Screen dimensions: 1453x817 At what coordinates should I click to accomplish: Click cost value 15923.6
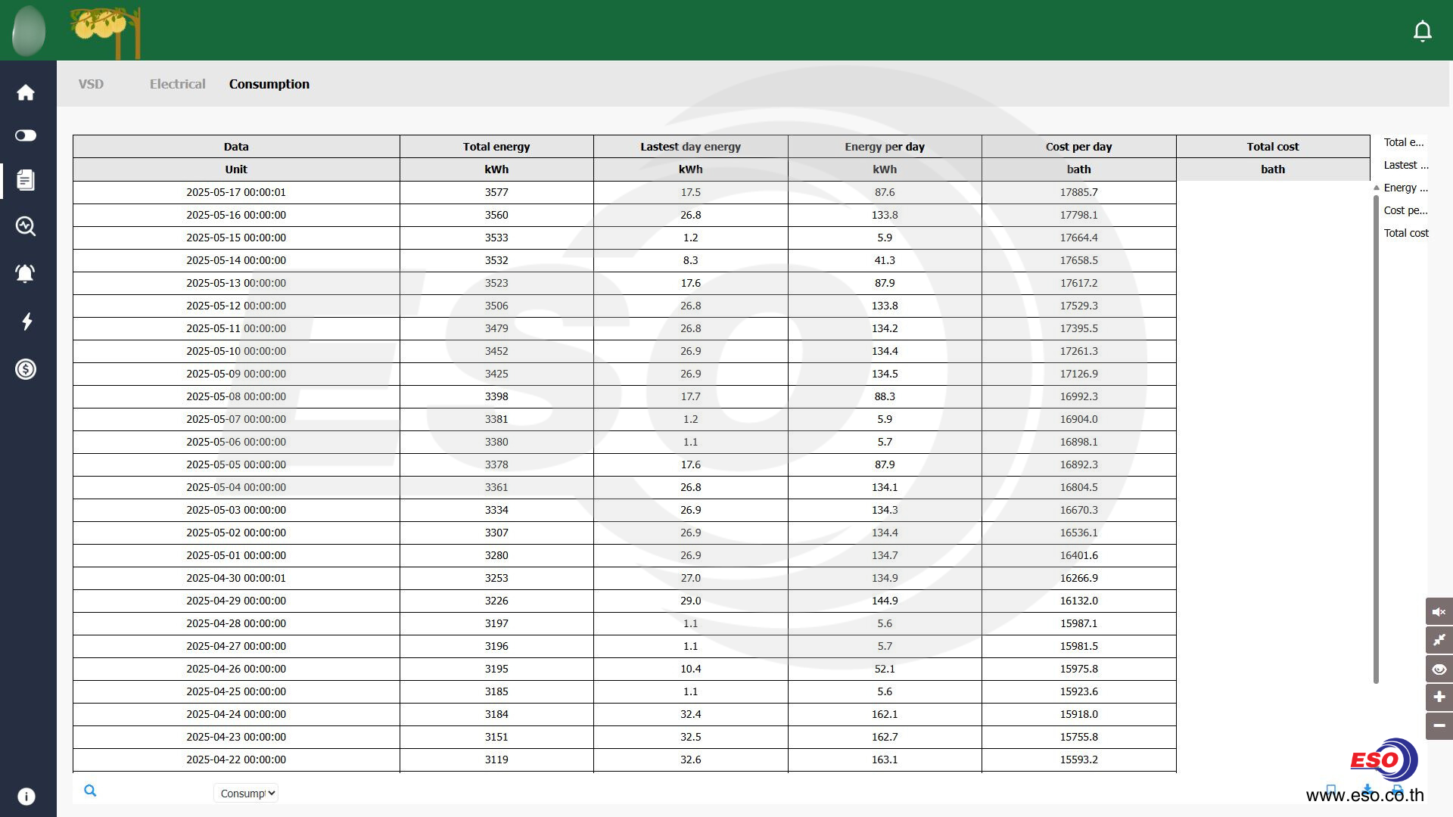point(1078,691)
